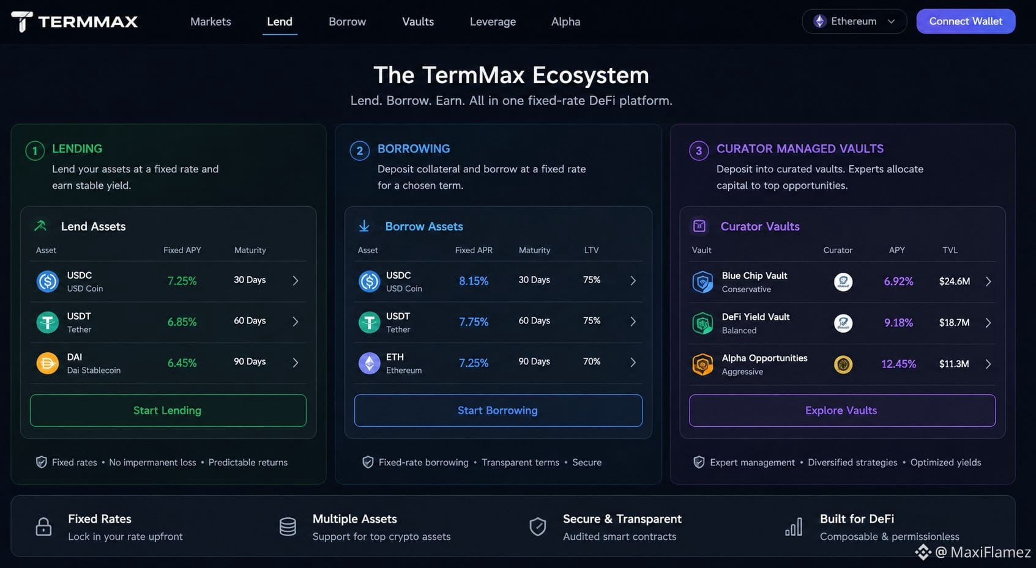The image size is (1036, 568).
Task: Click the USDC coin icon in Borrow Assets
Action: (x=369, y=281)
